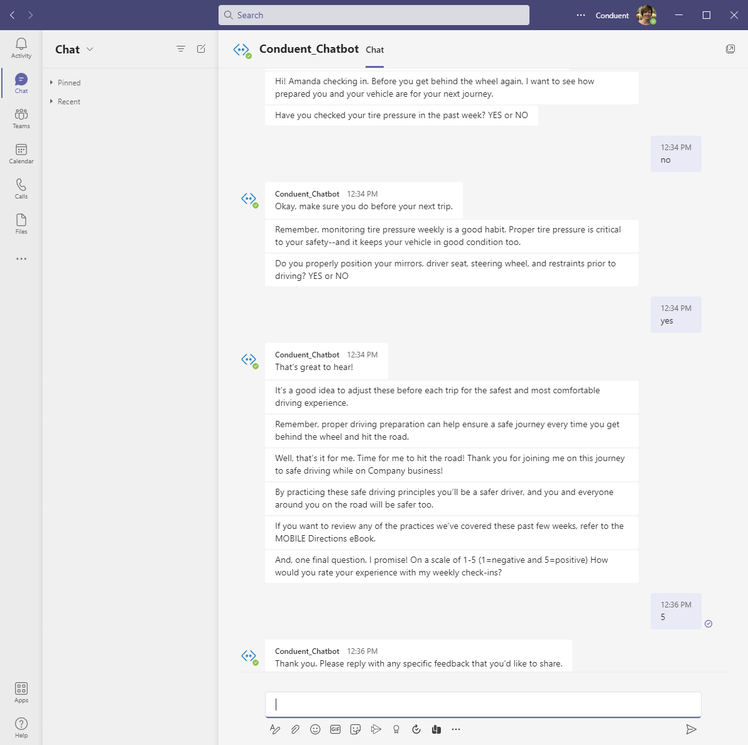This screenshot has height=745, width=748.
Task: Open the Files section
Action: point(21,224)
